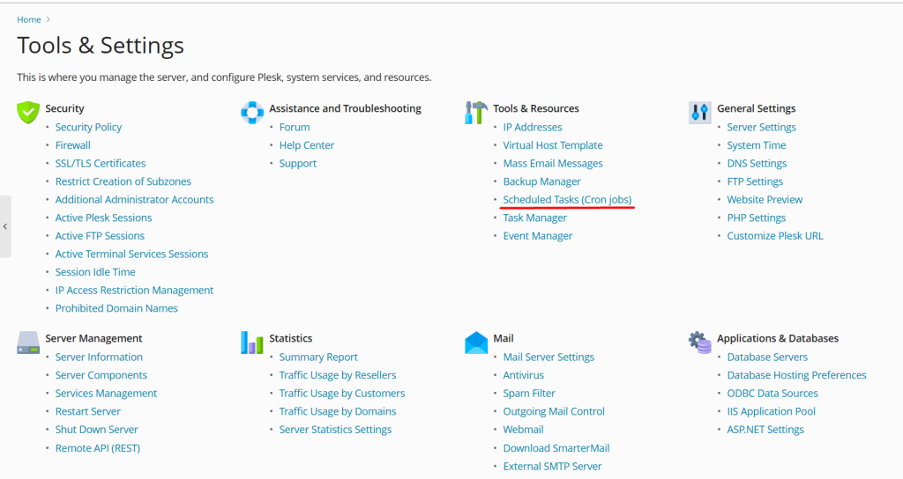This screenshot has height=479, width=903.
Task: Open IIS Application Pool
Action: 771,411
